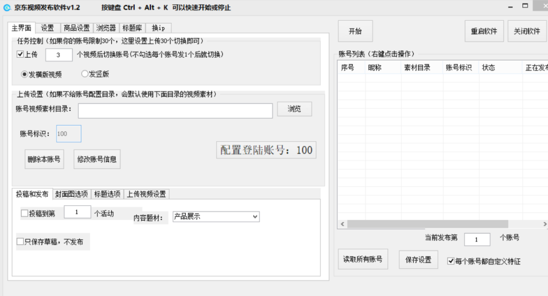Enable the 投稿到第 checkbox

pyautogui.click(x=25, y=213)
